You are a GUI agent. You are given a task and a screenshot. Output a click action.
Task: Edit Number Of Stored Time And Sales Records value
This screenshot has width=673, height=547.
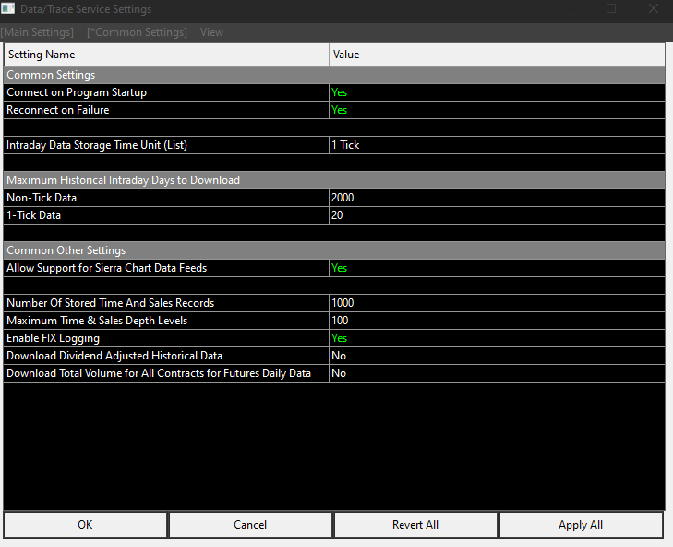tap(497, 303)
